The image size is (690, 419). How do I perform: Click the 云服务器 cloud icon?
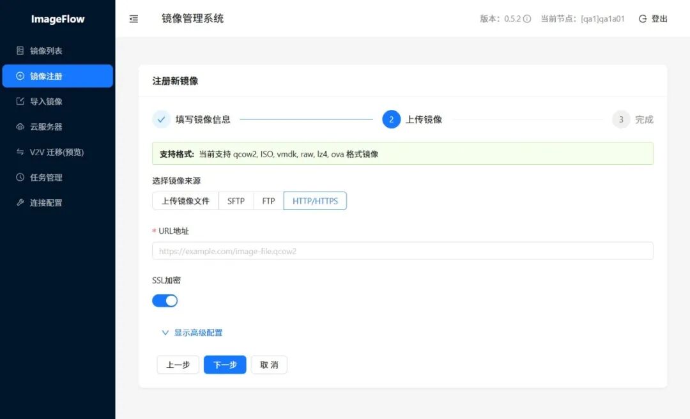(x=20, y=126)
